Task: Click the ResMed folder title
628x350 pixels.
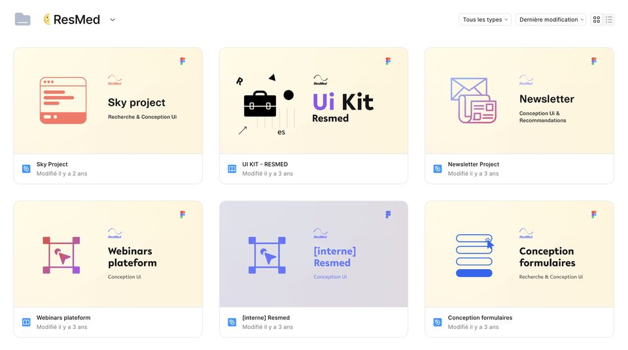Action: tap(77, 20)
